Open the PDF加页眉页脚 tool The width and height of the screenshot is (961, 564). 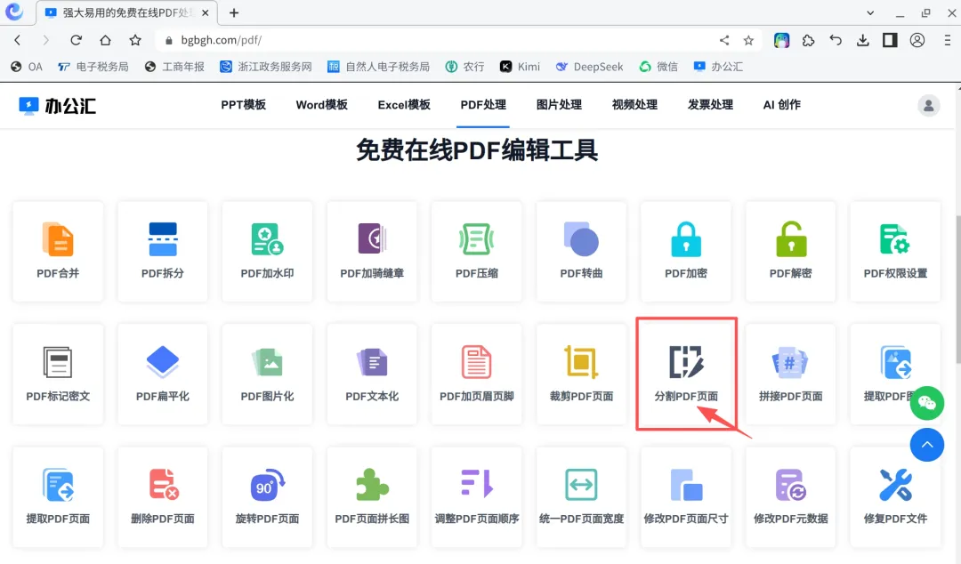coord(477,374)
